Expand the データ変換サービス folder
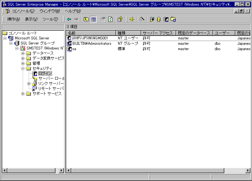 click(x=23, y=58)
